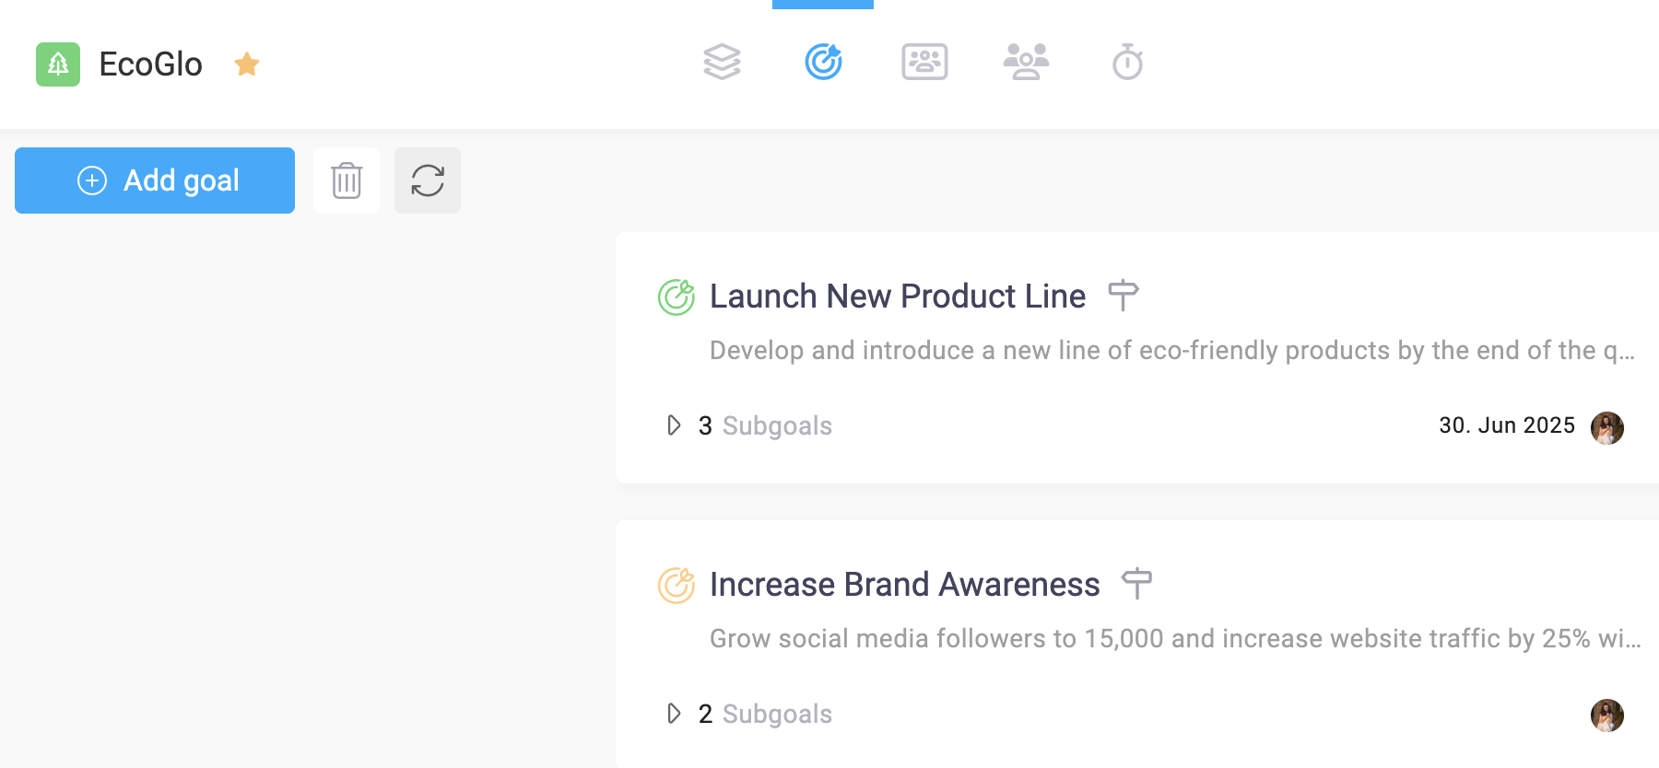Click milestone signpost beside Launch New Product Line

[x=1124, y=296]
